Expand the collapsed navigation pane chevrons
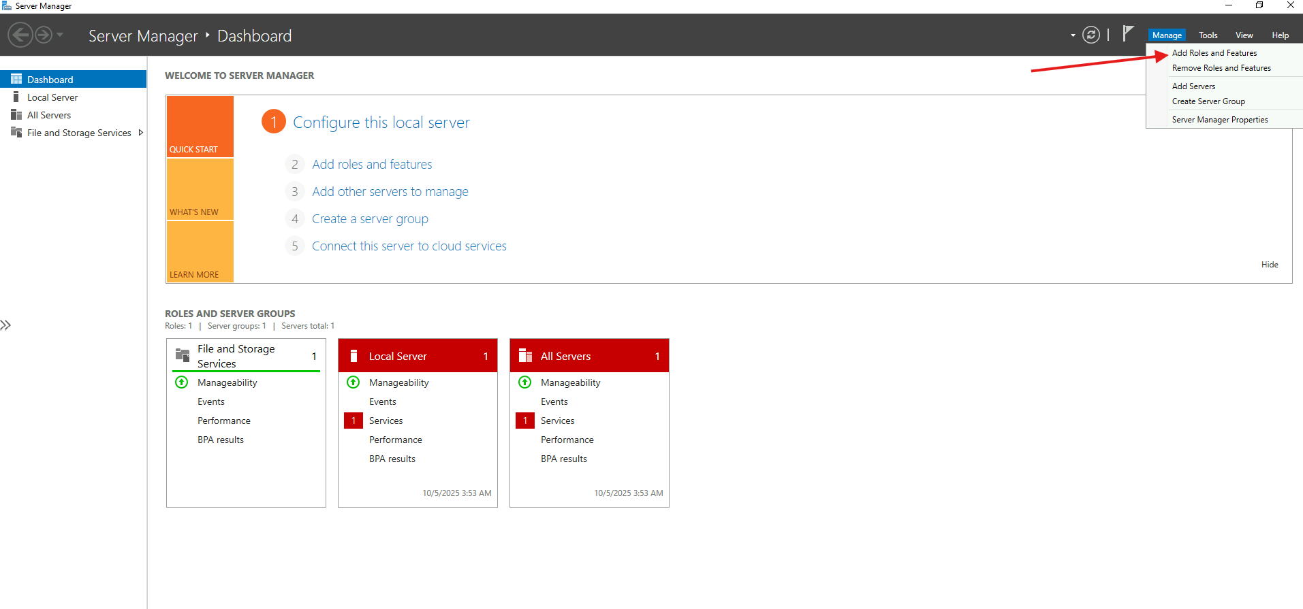The width and height of the screenshot is (1303, 609). (5, 325)
